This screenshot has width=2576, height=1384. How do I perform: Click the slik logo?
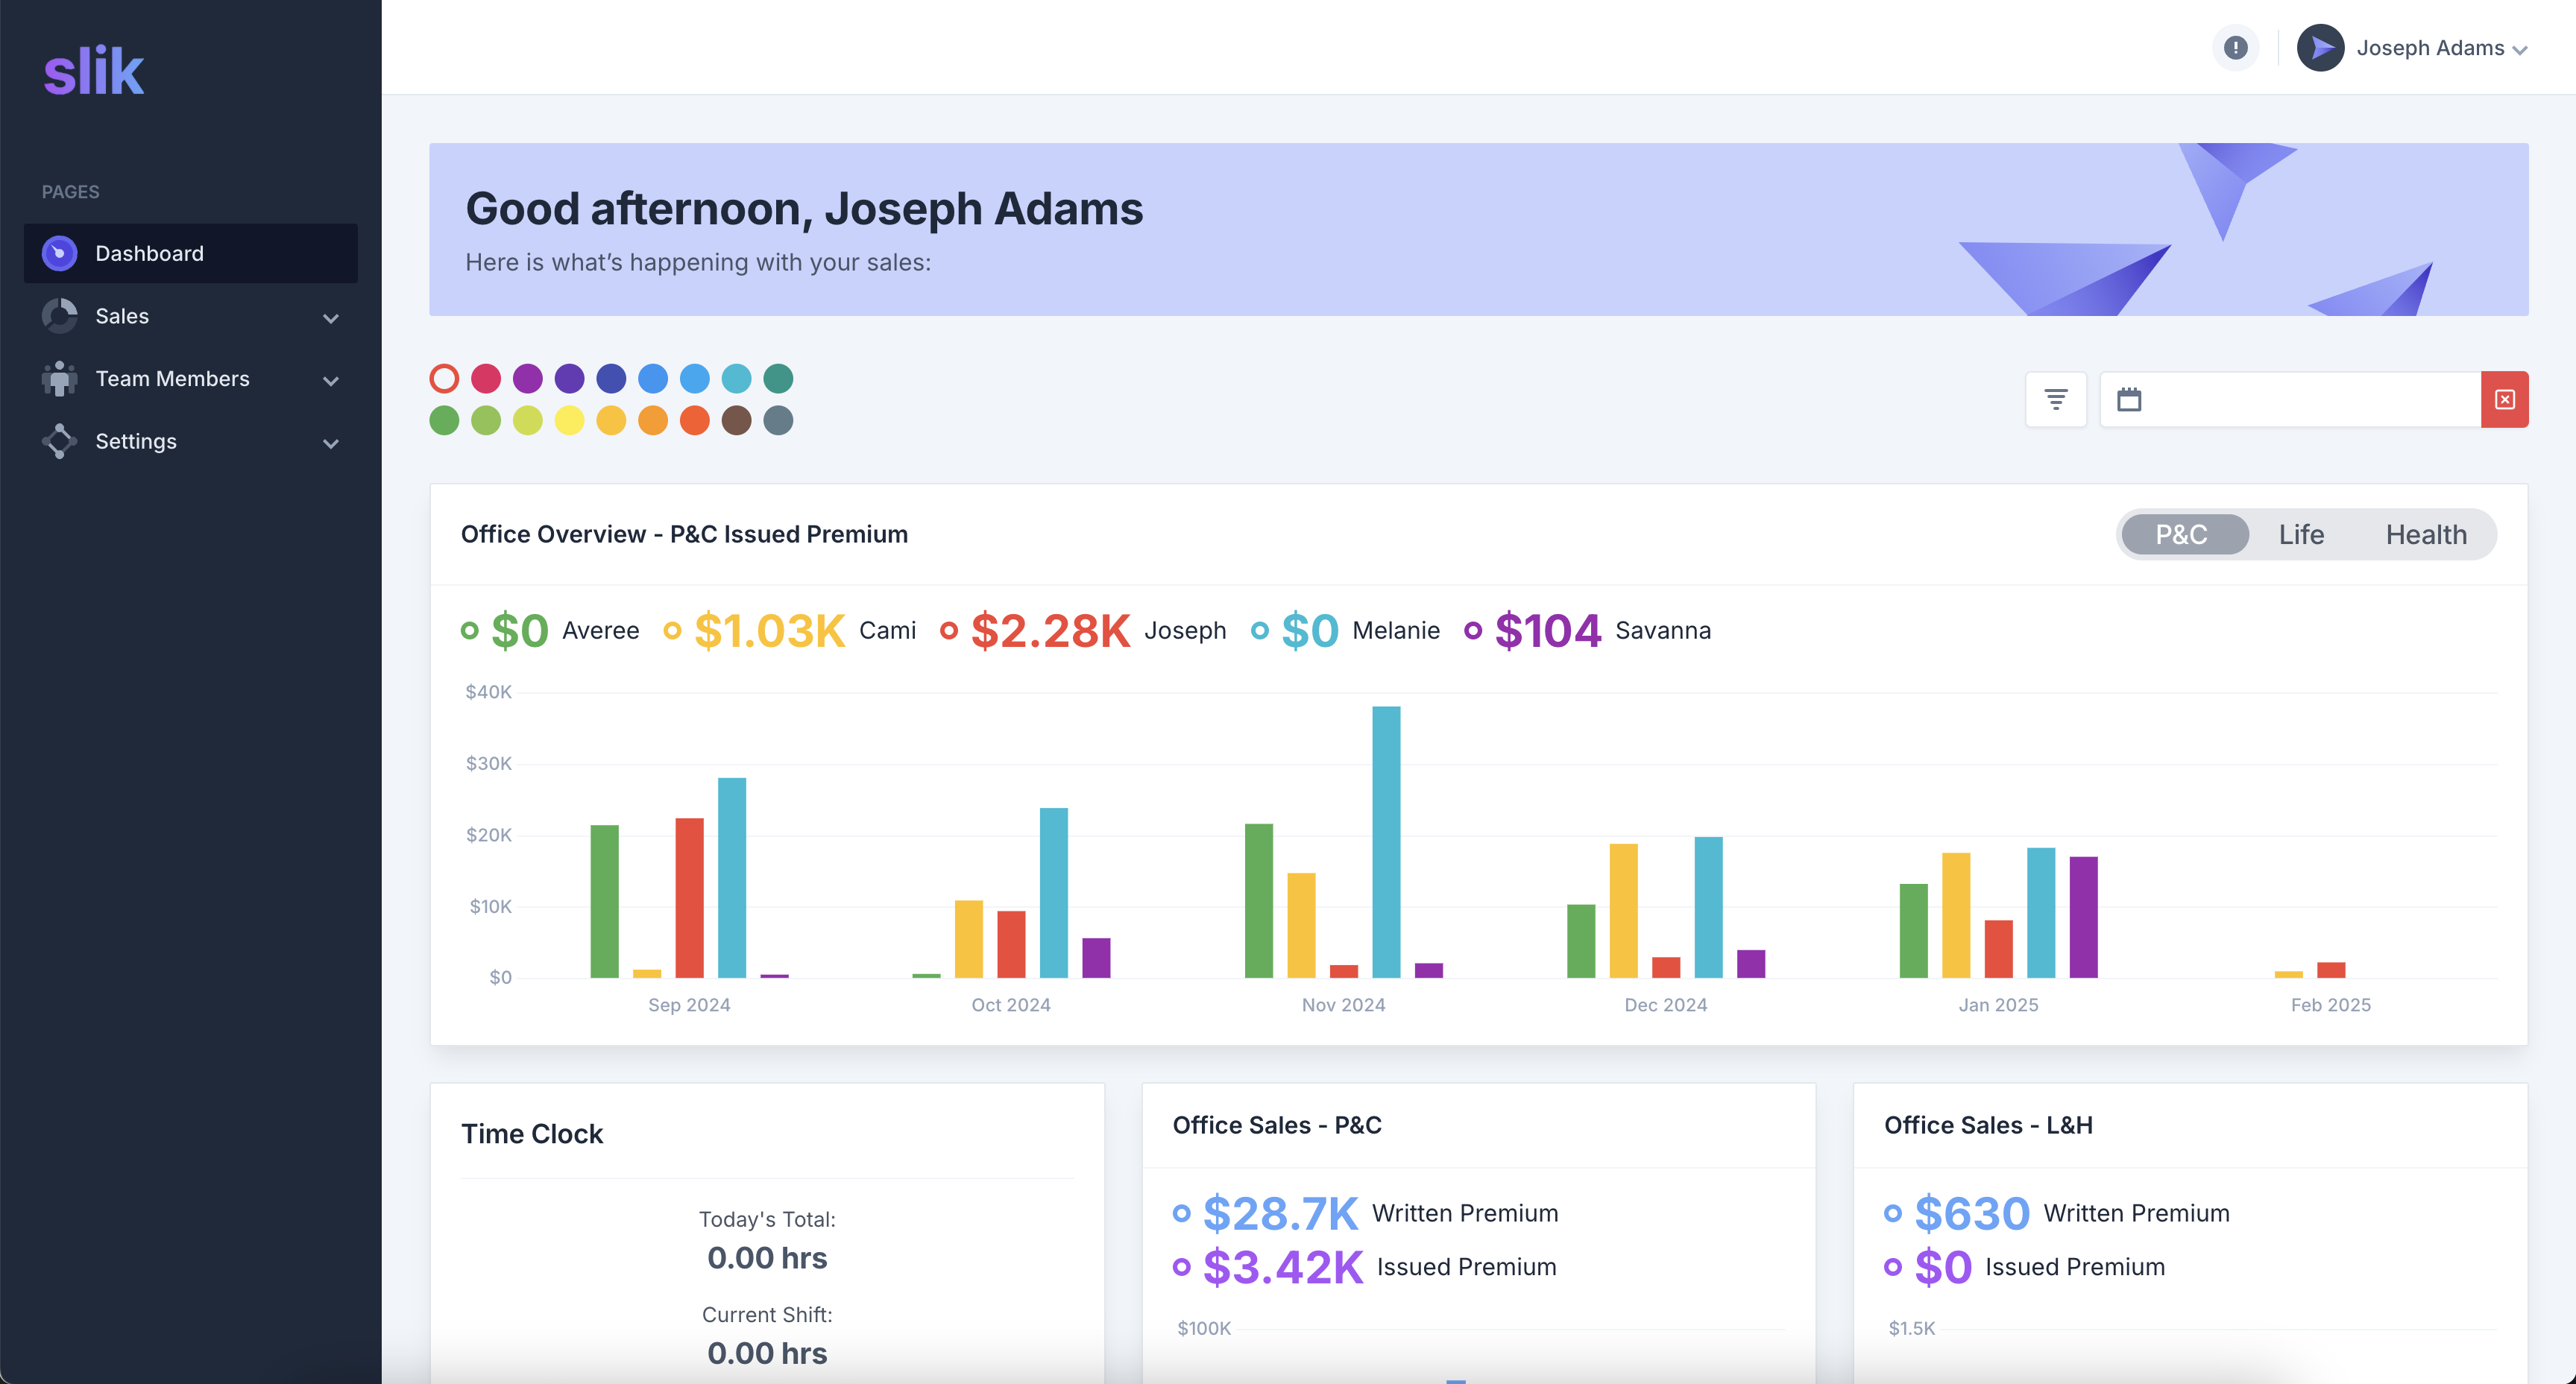[x=94, y=71]
